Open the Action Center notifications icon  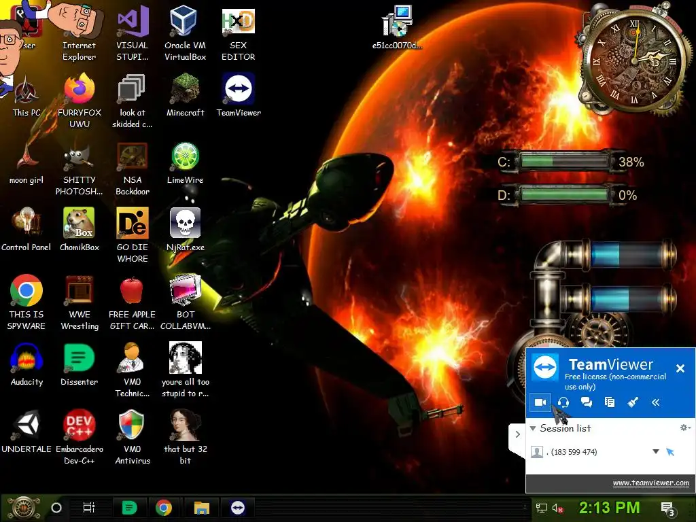(667, 508)
